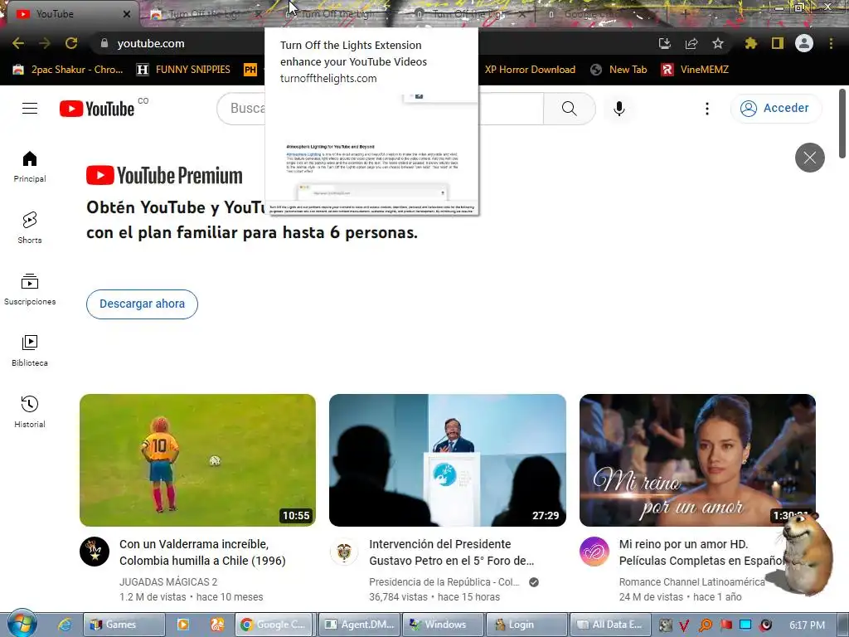849x637 pixels.
Task: Open the Valderrama football video thumbnail
Action: pyautogui.click(x=197, y=460)
